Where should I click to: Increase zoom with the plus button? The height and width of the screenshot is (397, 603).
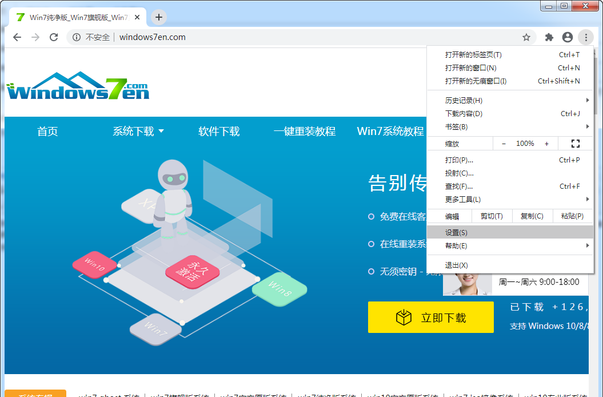546,144
